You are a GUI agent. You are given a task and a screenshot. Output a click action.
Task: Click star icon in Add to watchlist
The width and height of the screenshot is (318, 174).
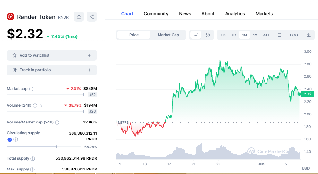14,55
